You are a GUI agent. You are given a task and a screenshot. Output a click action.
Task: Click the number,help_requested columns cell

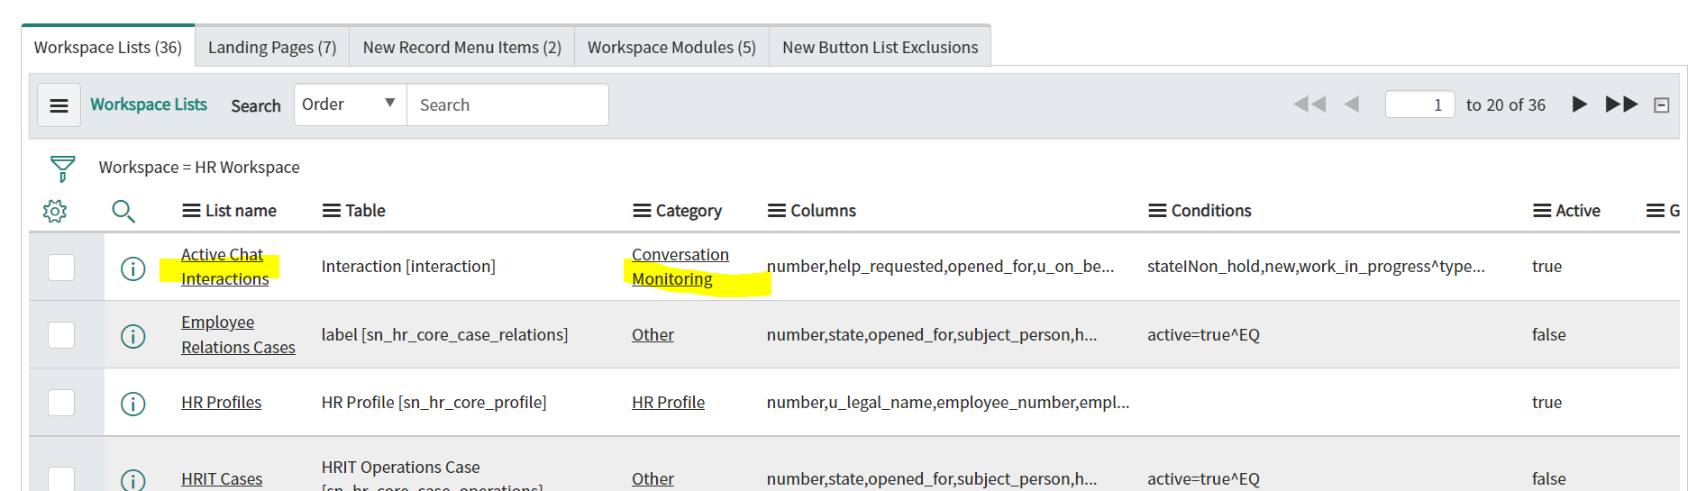coord(940,267)
